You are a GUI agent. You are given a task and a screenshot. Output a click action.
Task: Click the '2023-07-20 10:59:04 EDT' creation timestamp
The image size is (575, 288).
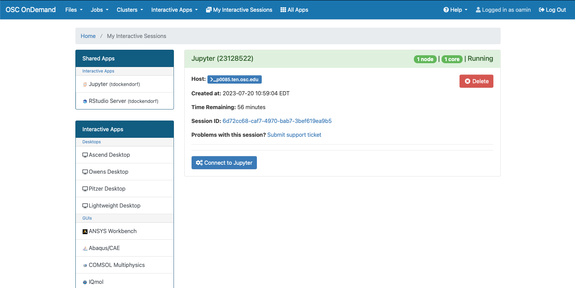point(256,93)
